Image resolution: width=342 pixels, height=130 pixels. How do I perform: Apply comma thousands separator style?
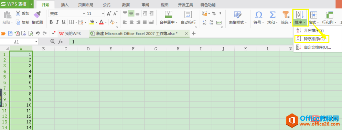pos(220,13)
